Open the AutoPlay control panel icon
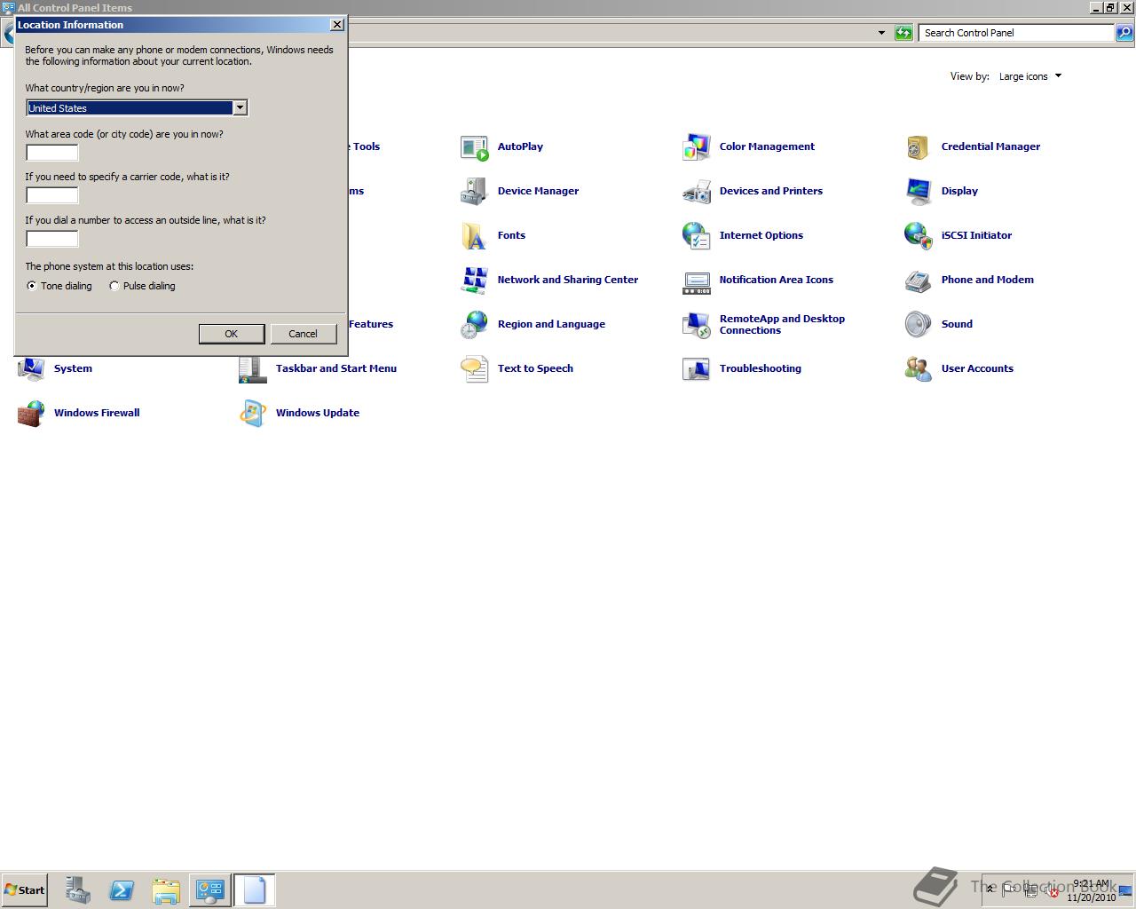The width and height of the screenshot is (1136, 909). (x=475, y=147)
